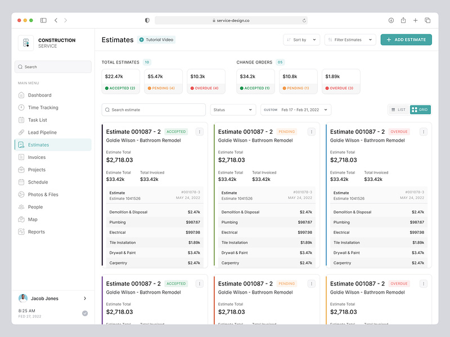The image size is (450, 337).
Task: Click the browser sidebar toggle icon
Action: tap(43, 20)
